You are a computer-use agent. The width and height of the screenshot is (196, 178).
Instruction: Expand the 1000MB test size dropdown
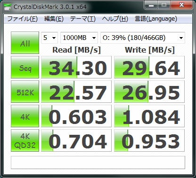point(79,38)
